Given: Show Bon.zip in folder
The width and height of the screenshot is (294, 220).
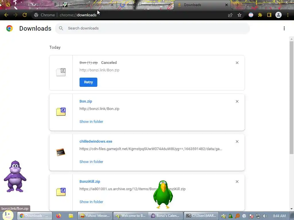Looking at the screenshot, I should pyautogui.click(x=91, y=121).
